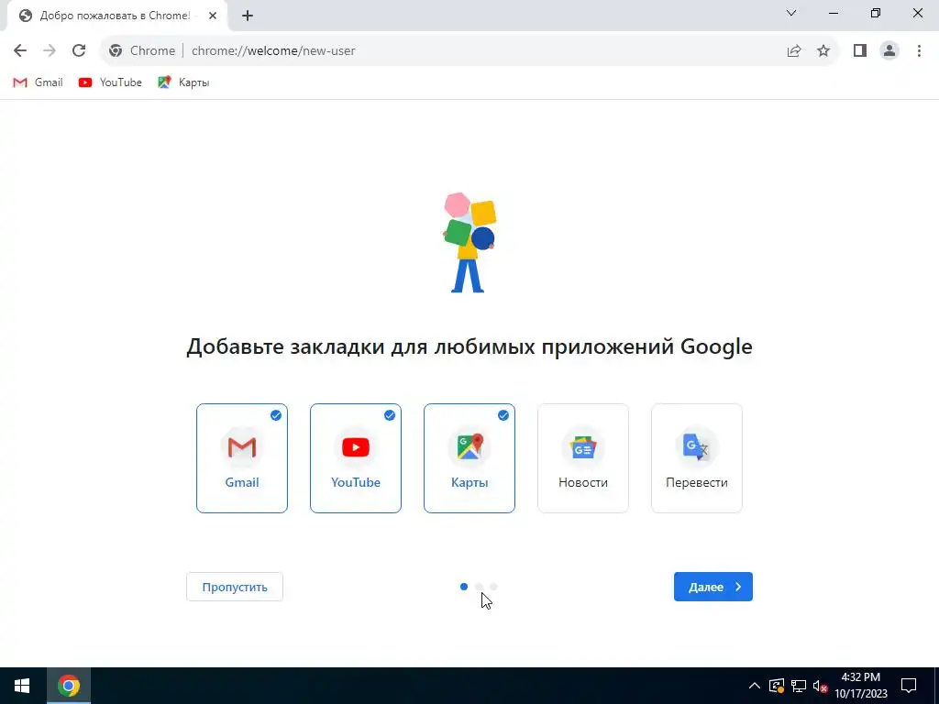Click the Далее button

713,587
